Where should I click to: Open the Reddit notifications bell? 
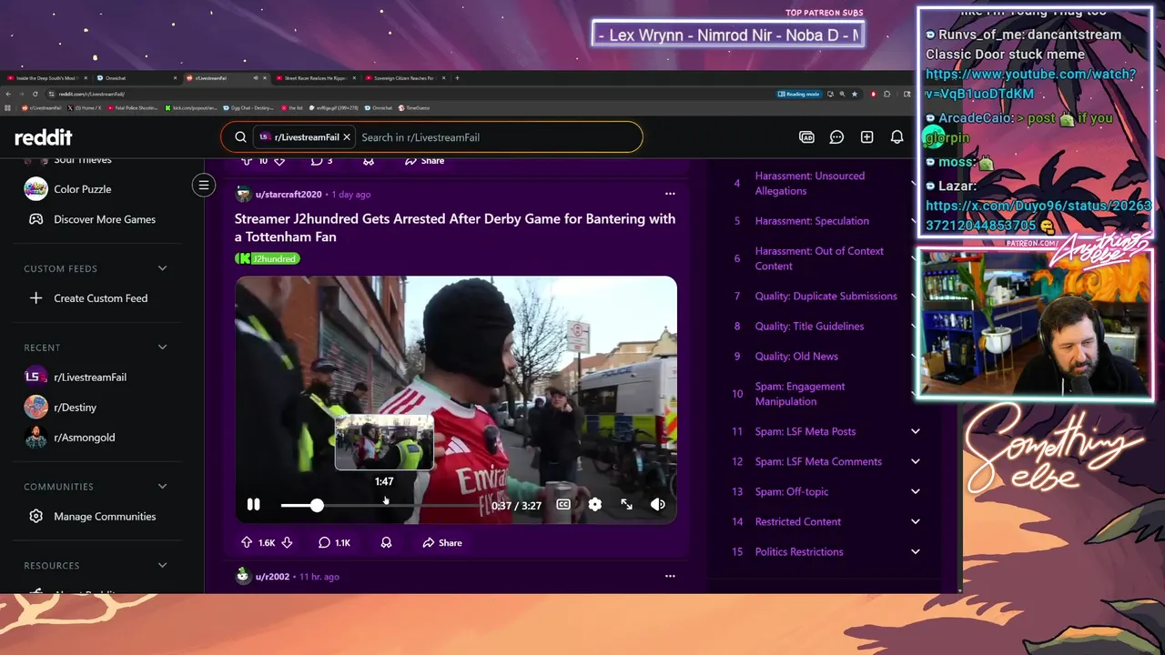coord(897,137)
